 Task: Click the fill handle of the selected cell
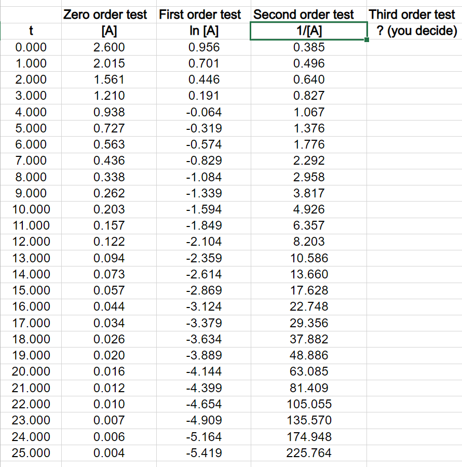pyautogui.click(x=366, y=39)
